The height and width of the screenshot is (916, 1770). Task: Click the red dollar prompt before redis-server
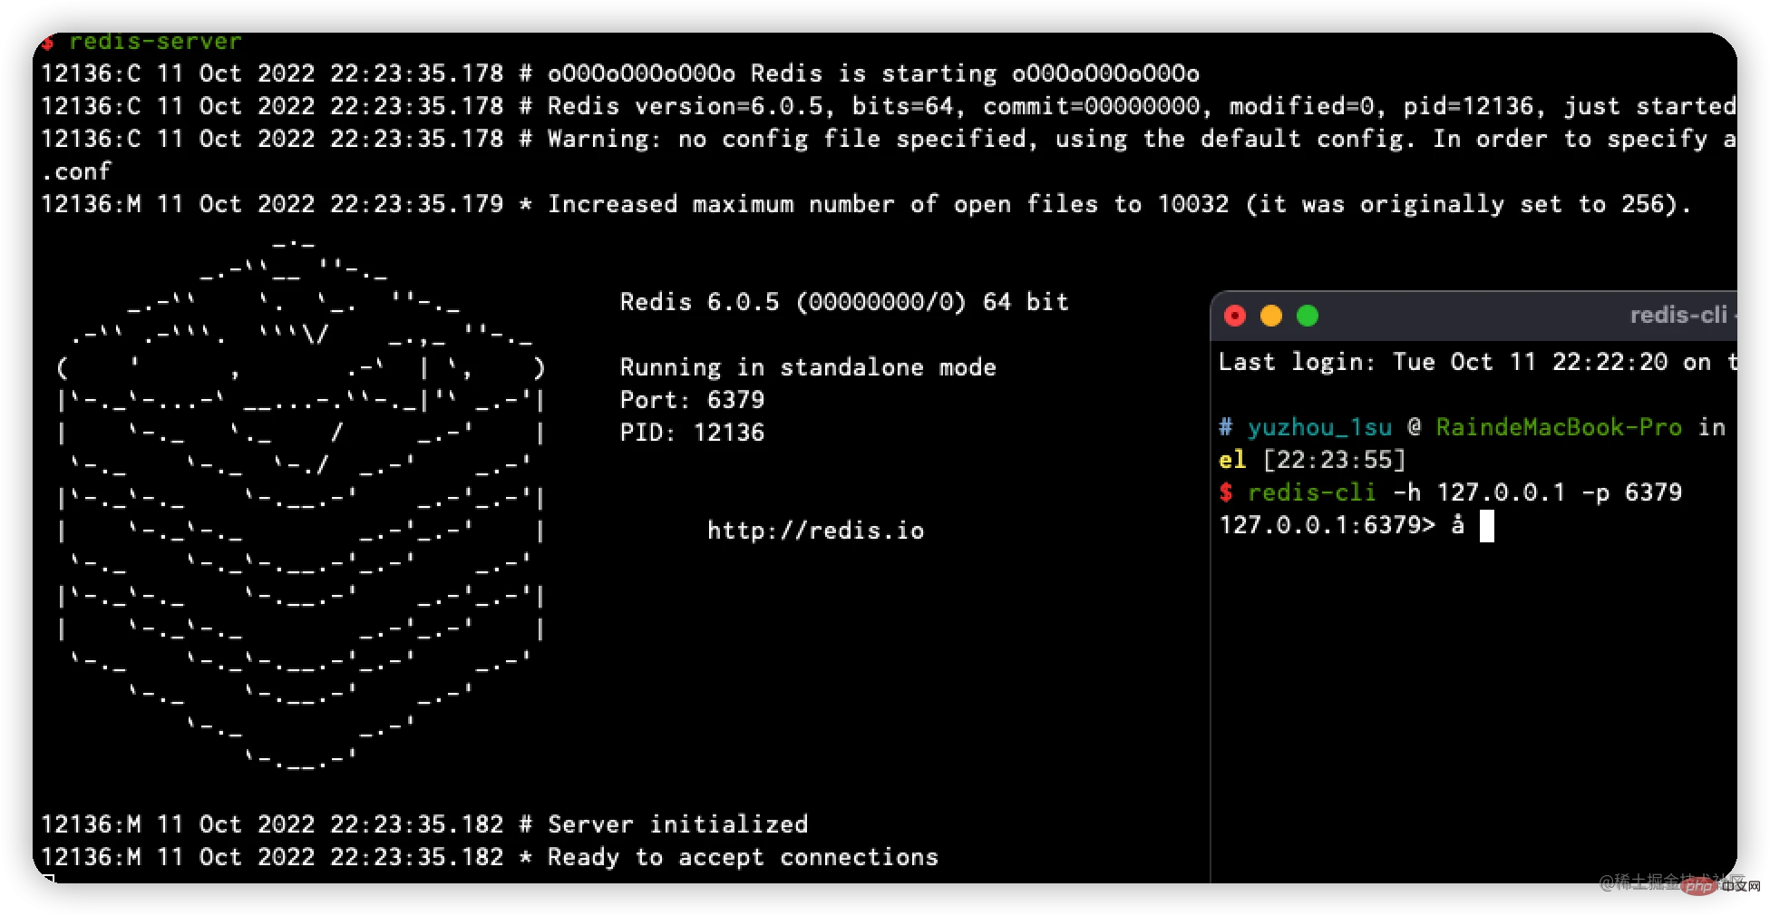pyautogui.click(x=47, y=42)
